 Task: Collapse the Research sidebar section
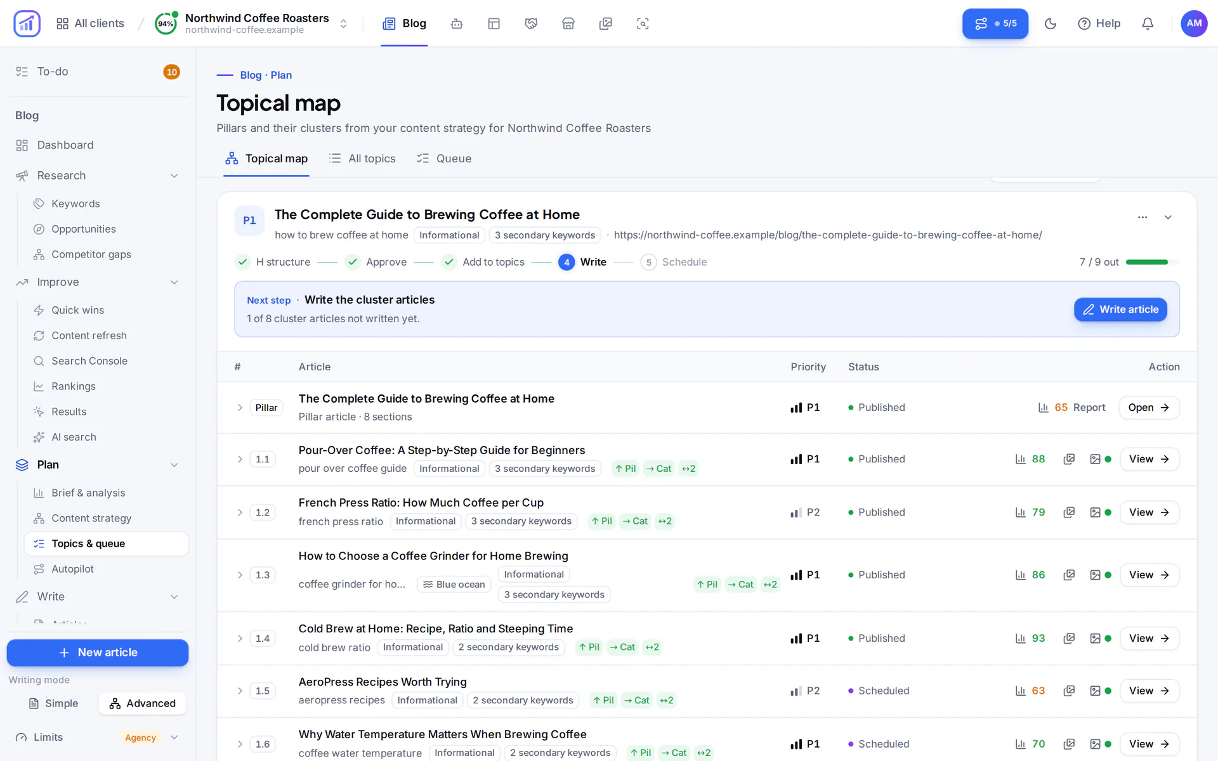(174, 176)
